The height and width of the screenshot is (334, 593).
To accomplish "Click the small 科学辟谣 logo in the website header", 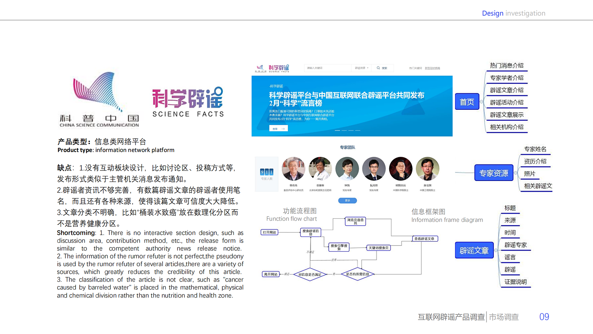I will coord(279,68).
